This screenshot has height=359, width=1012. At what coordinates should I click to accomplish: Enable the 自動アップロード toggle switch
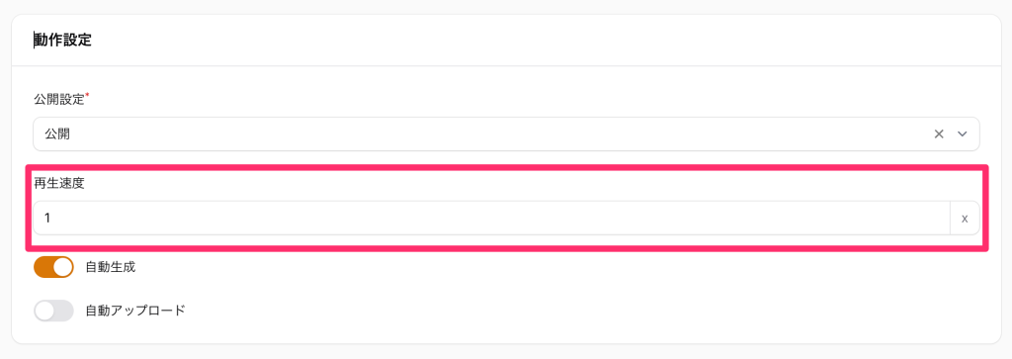click(x=53, y=312)
